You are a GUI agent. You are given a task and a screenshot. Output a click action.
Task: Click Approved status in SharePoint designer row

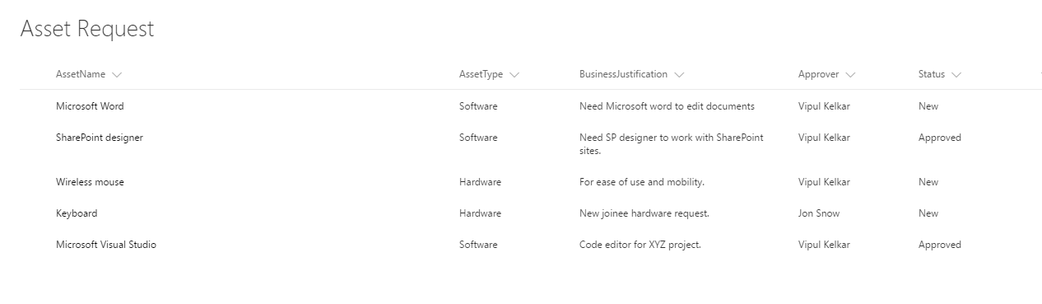pos(940,138)
